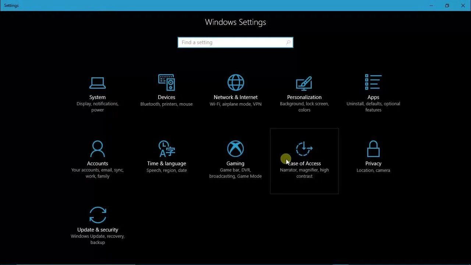This screenshot has height=265, width=471.
Task: Open the Apps list icon
Action: click(x=373, y=82)
